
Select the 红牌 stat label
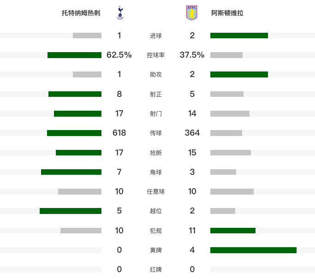click(x=156, y=270)
